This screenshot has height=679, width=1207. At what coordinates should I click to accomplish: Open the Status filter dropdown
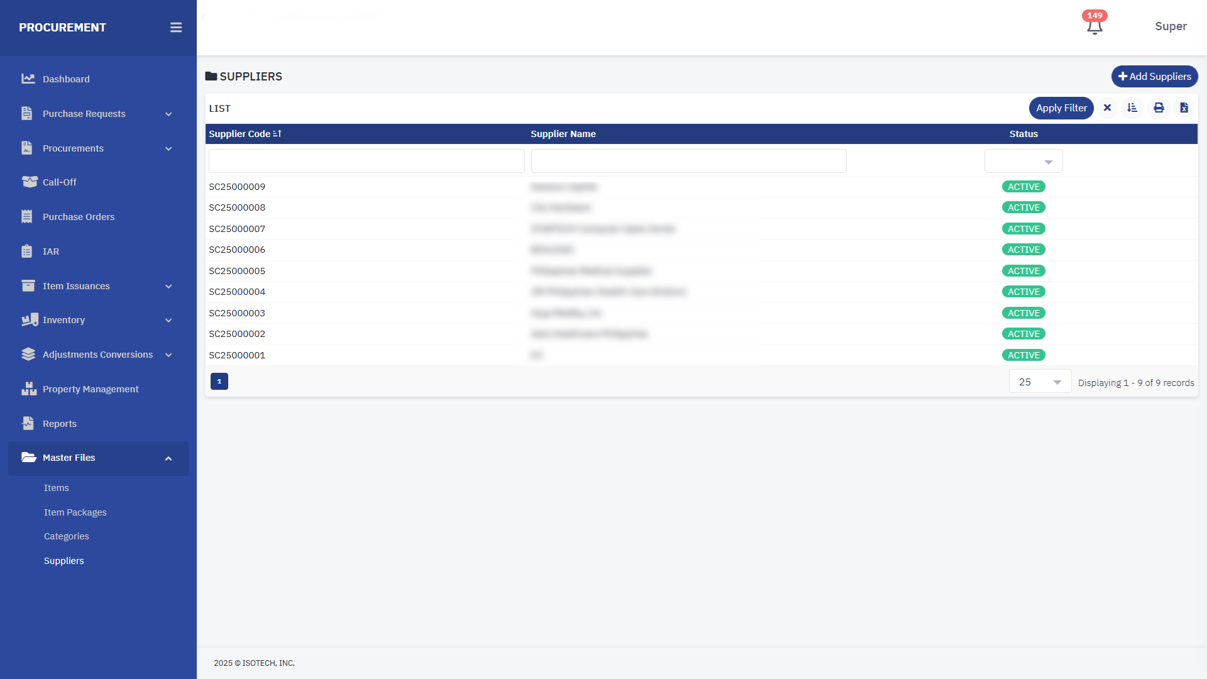1023,162
